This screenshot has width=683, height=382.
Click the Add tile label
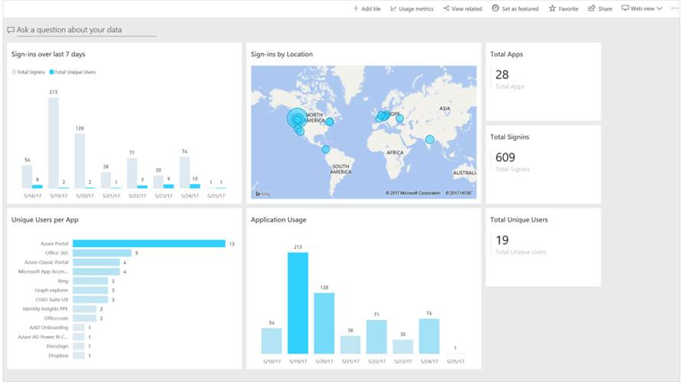371,8
